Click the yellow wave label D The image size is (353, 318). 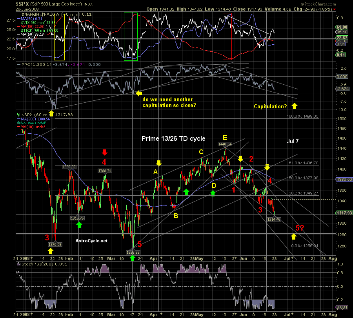point(214,185)
